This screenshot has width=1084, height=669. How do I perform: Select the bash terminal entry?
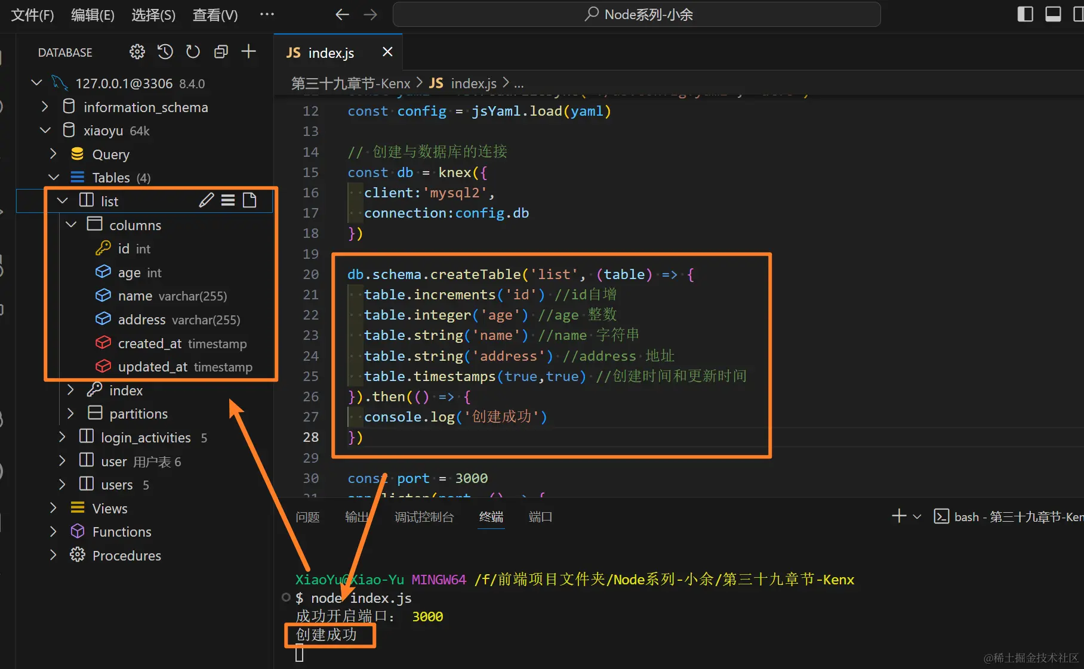click(x=1008, y=517)
